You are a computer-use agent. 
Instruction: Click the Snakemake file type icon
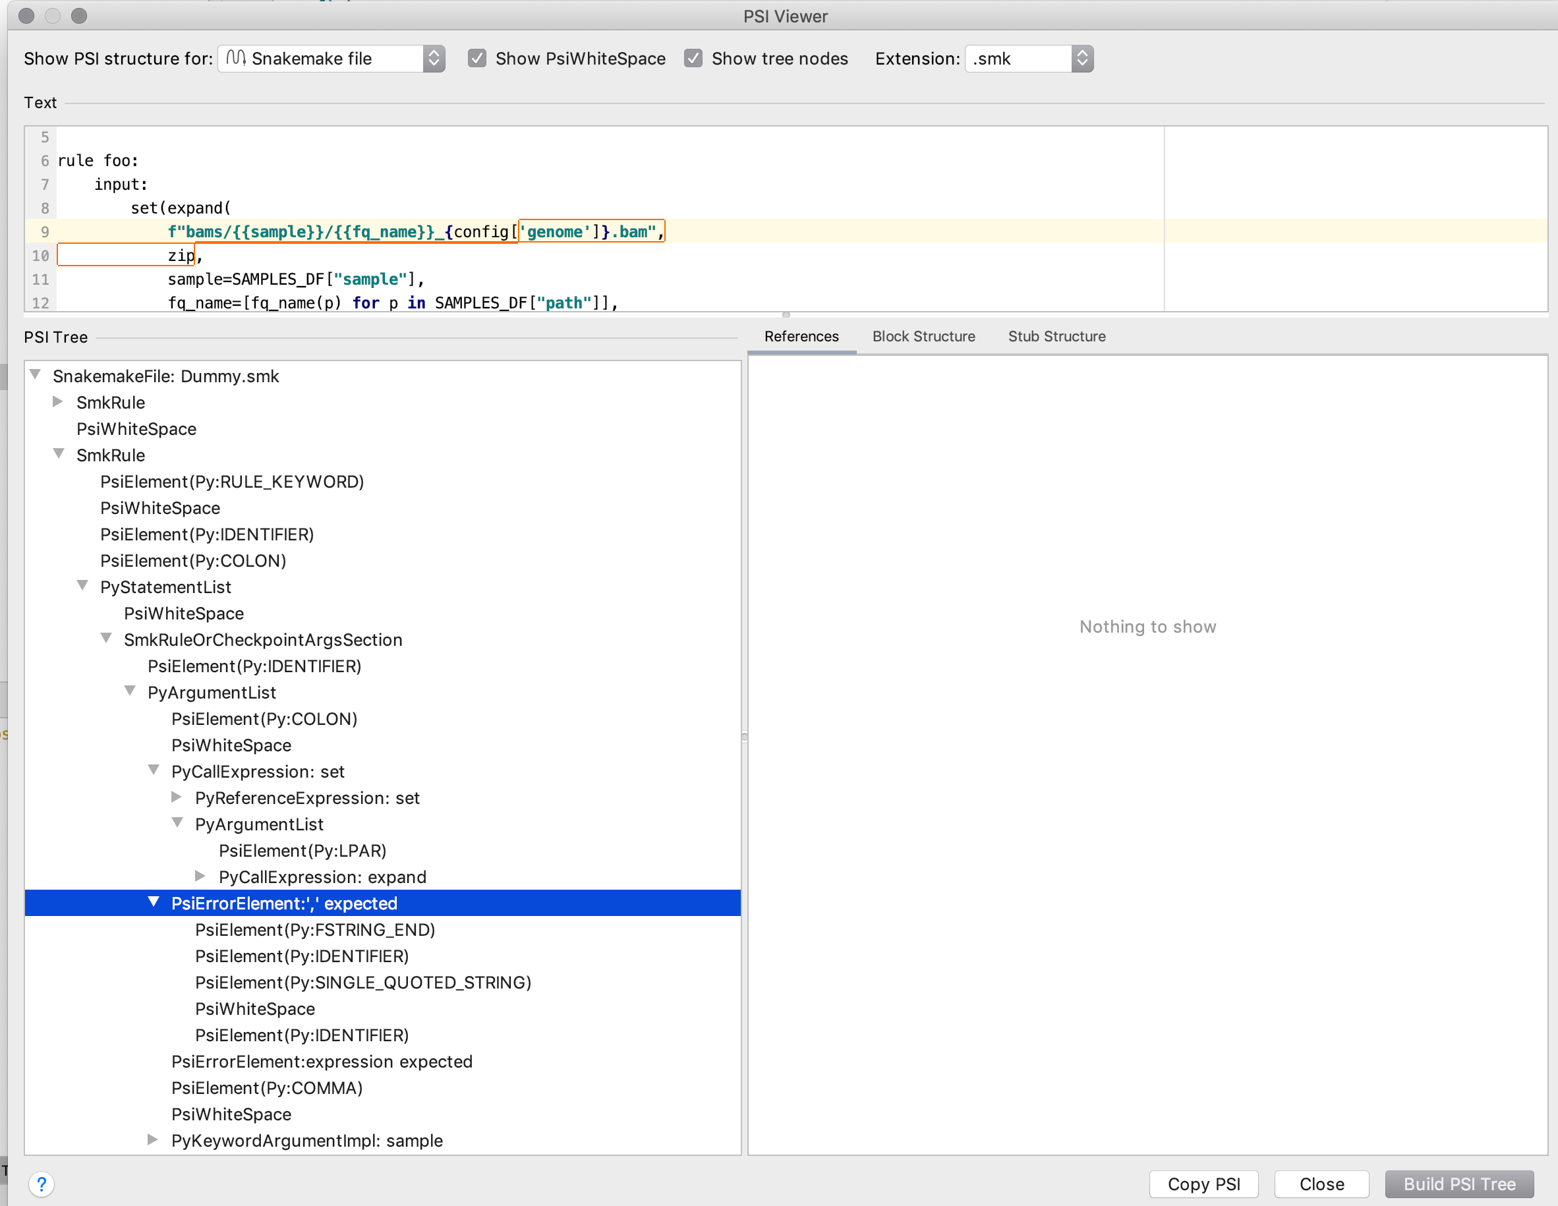235,59
